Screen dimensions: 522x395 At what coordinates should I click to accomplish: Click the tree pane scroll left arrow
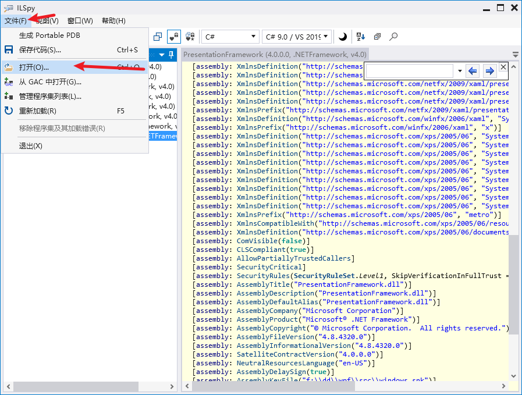8,386
